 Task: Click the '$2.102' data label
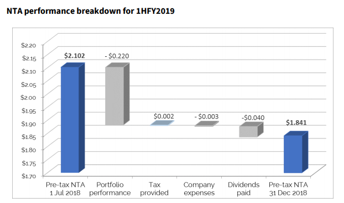click(74, 56)
